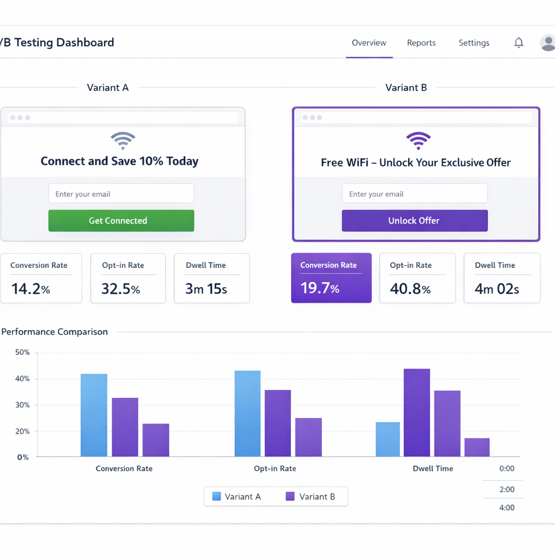Select the Overview tab
This screenshot has height=555, width=555.
click(369, 43)
